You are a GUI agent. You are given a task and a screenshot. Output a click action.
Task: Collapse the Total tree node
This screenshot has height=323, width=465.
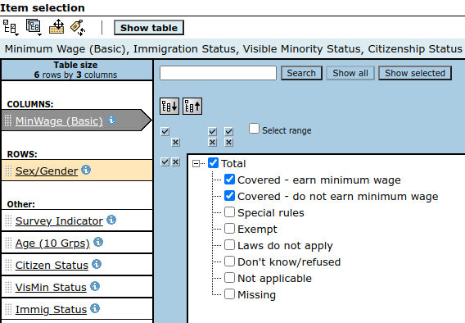196,164
